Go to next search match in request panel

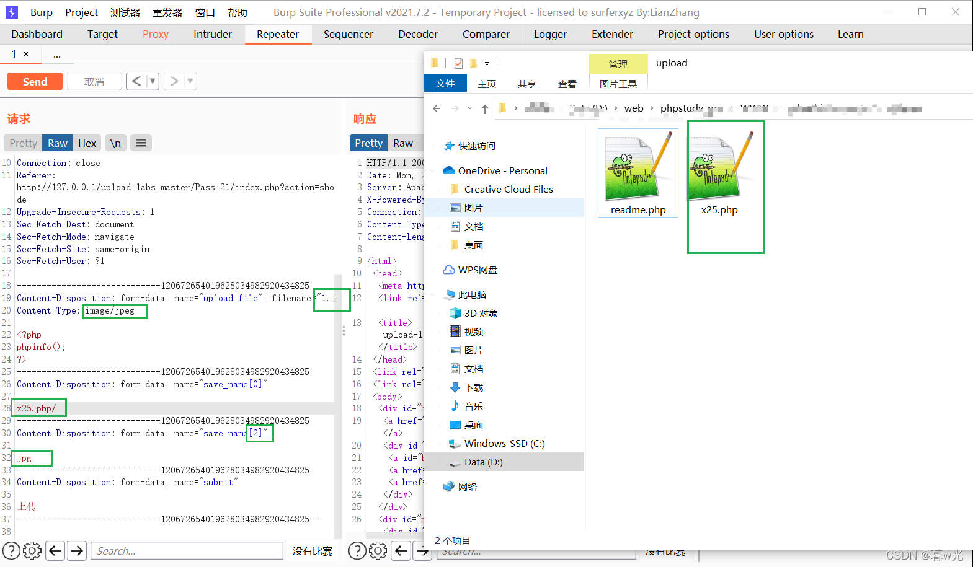coord(77,550)
